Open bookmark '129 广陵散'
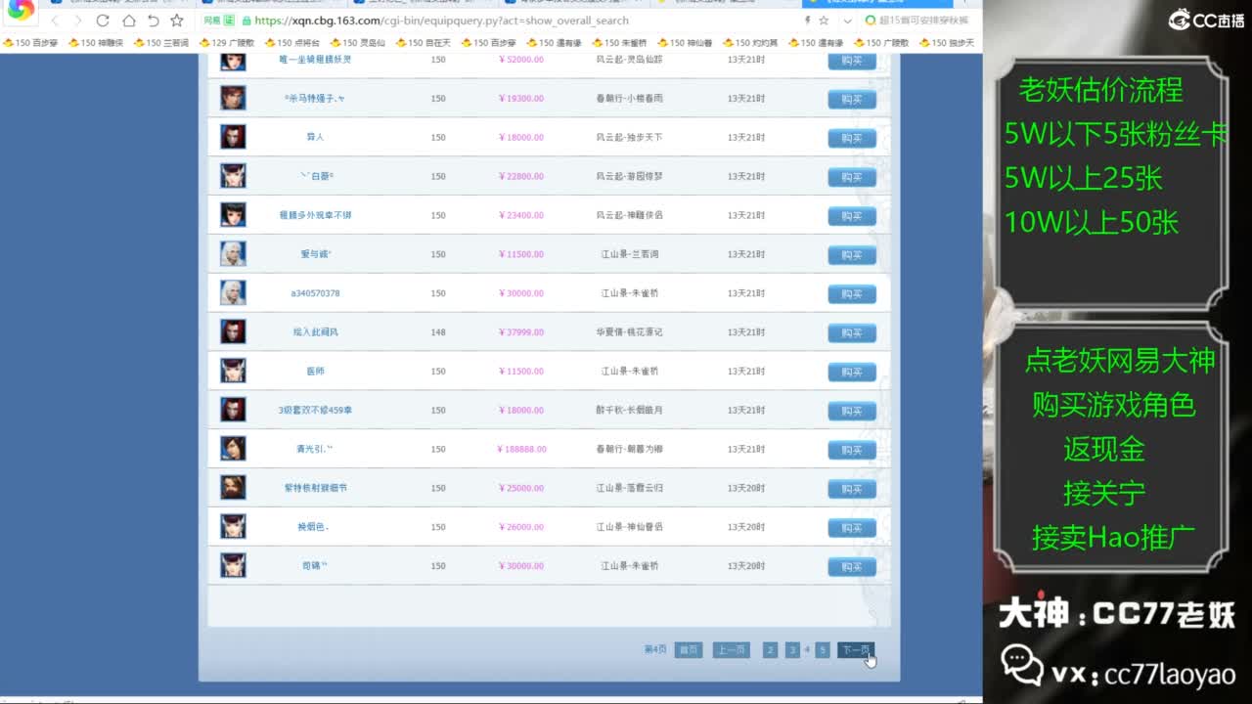Image resolution: width=1252 pixels, height=704 pixels. (x=227, y=43)
